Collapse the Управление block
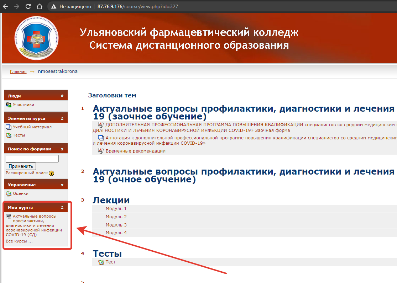Screen dimensions: 397x283 [62, 185]
